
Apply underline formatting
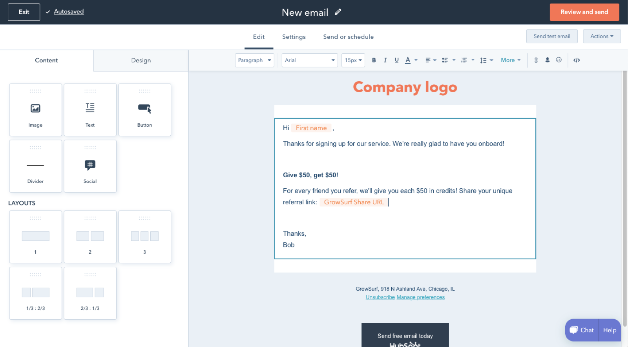click(396, 60)
